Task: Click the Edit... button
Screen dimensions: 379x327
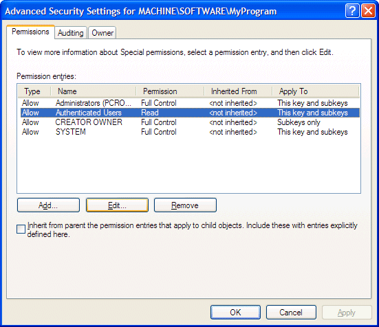Action: (x=117, y=205)
